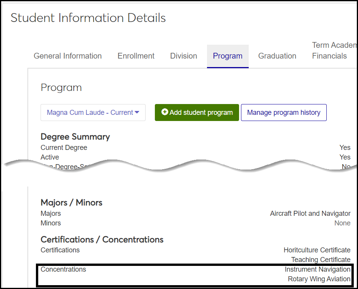Select the Rotary Wing Aviation concentration

click(x=319, y=279)
